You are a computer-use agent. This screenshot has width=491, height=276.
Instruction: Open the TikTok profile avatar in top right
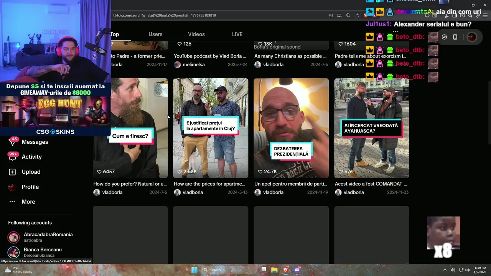click(x=471, y=37)
